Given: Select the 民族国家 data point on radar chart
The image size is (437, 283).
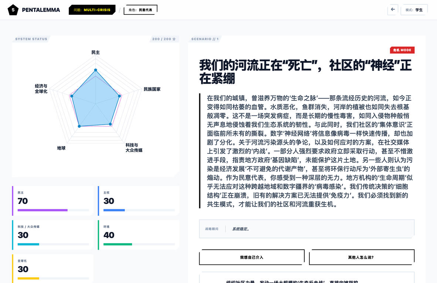Looking at the screenshot, I should click(x=119, y=96).
